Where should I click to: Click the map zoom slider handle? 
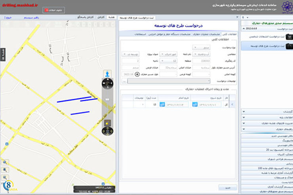coord(107,100)
